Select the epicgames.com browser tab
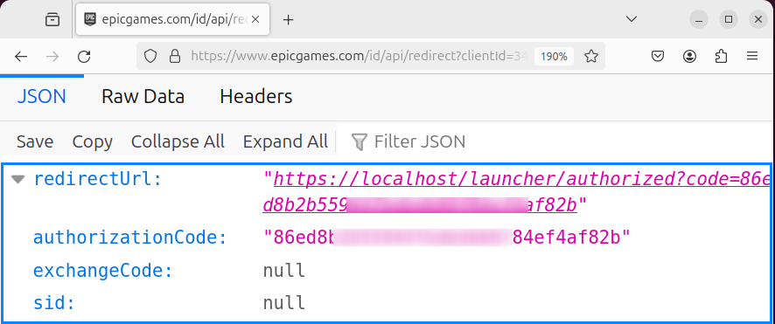 (x=172, y=20)
